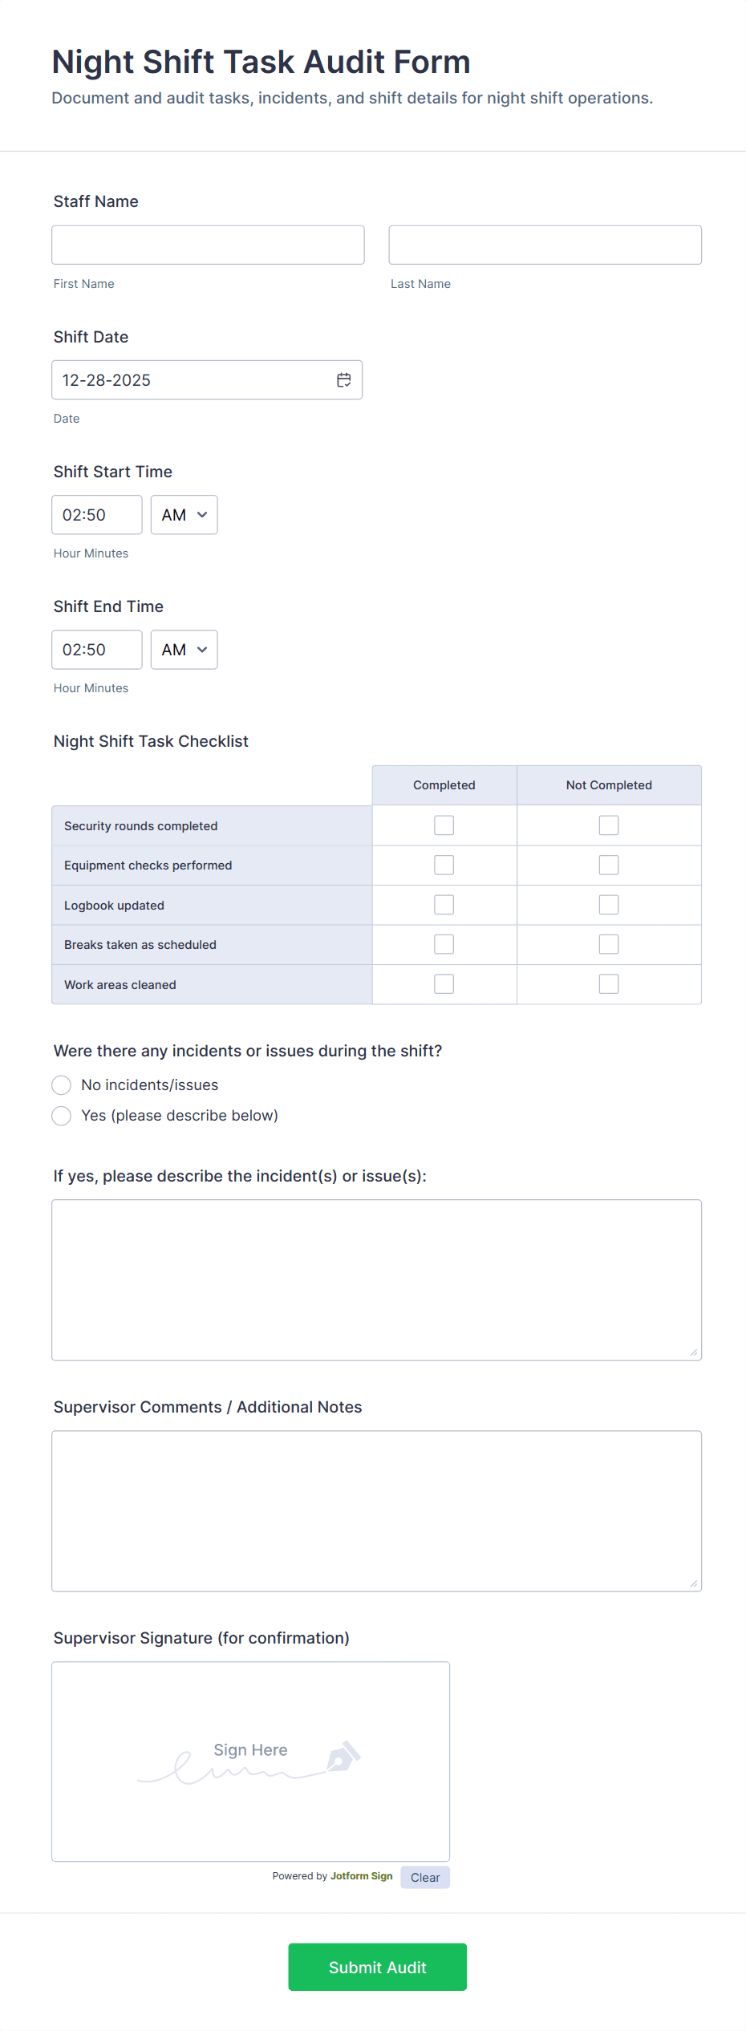Screen dimensions: 746x2031
Task: Click the Supervisor Comments text area
Action: [376, 1510]
